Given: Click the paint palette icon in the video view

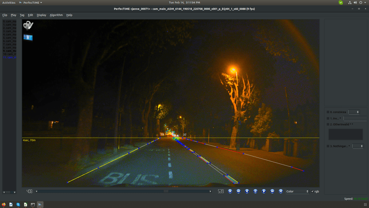Looking at the screenshot, I should point(28,25).
